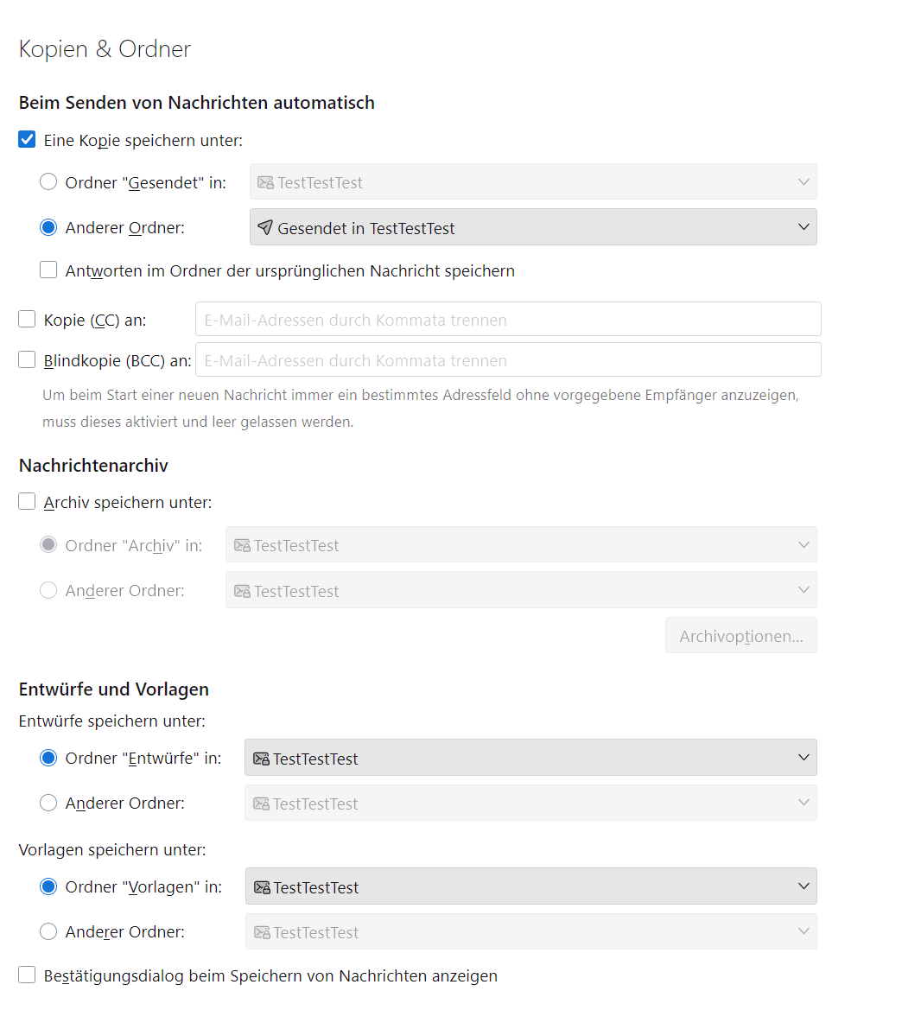The image size is (921, 1010).
Task: Select Ordner "Vorlagen" in radio button
Action: (x=49, y=886)
